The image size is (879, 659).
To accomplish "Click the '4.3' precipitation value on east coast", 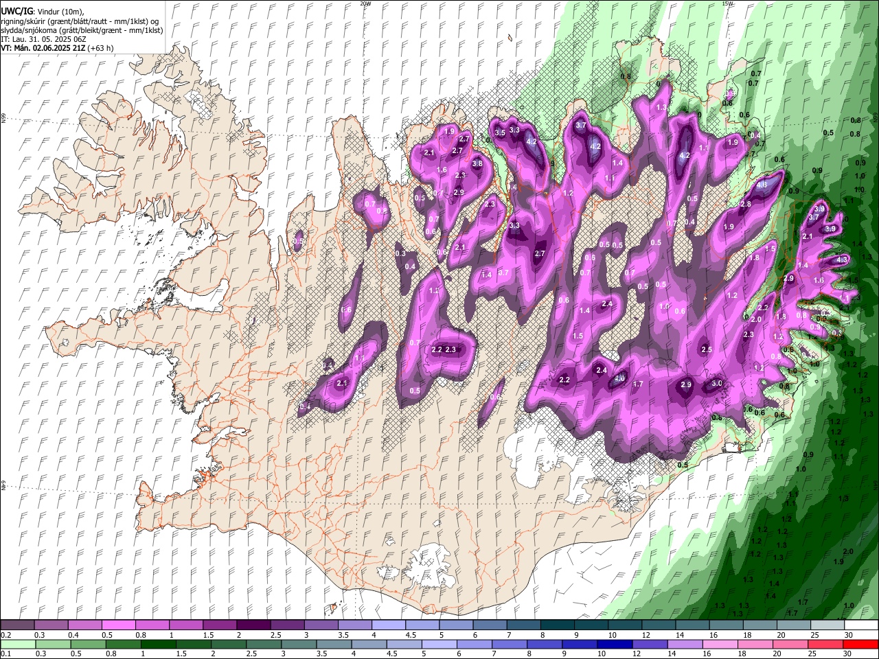I will point(843,259).
